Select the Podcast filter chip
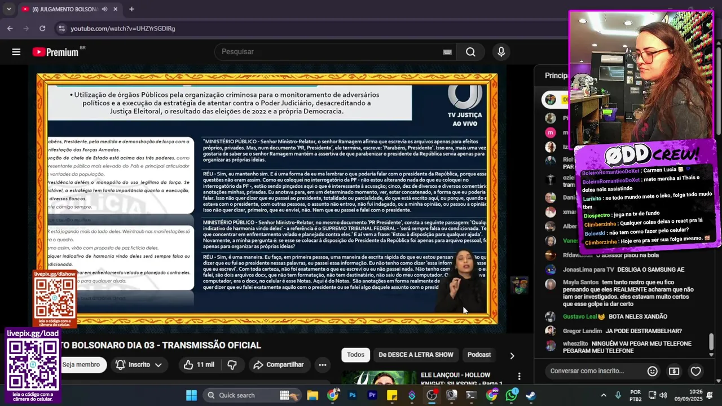 [479, 355]
